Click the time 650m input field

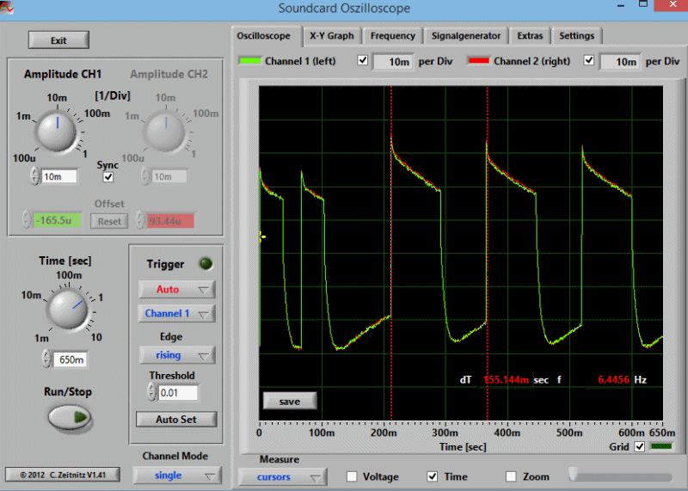[x=71, y=359]
